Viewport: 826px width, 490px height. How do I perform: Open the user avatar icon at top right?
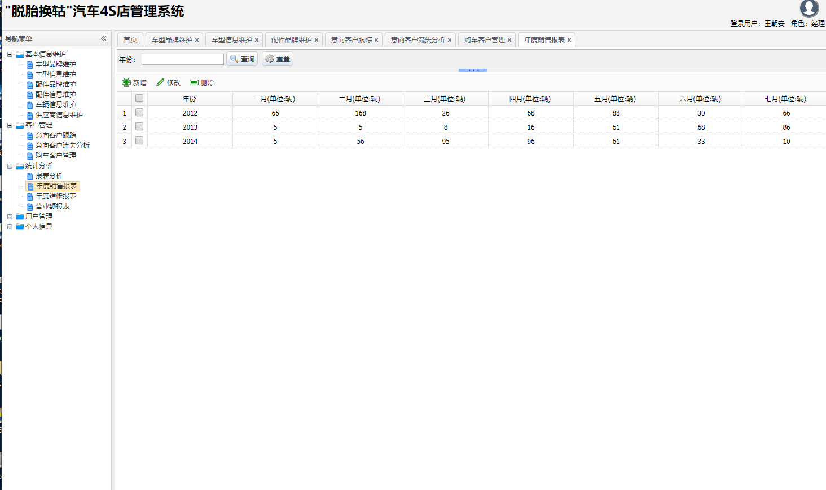[809, 8]
